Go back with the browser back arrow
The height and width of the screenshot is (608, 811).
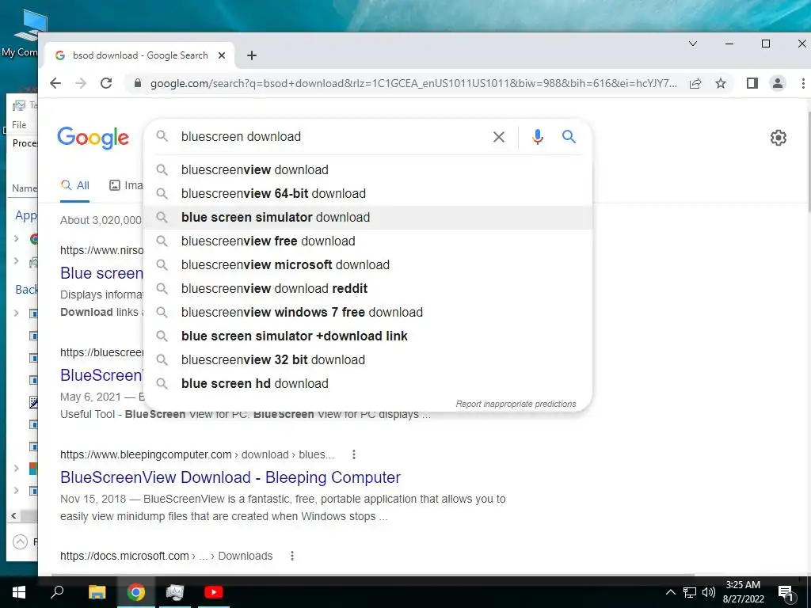pos(55,83)
